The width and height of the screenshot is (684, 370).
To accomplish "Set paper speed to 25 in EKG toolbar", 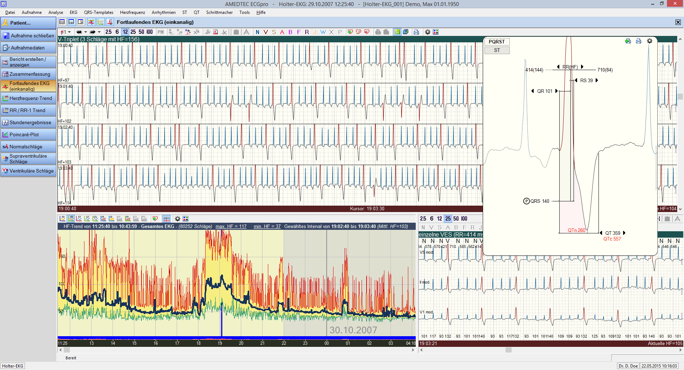I will coord(133,32).
